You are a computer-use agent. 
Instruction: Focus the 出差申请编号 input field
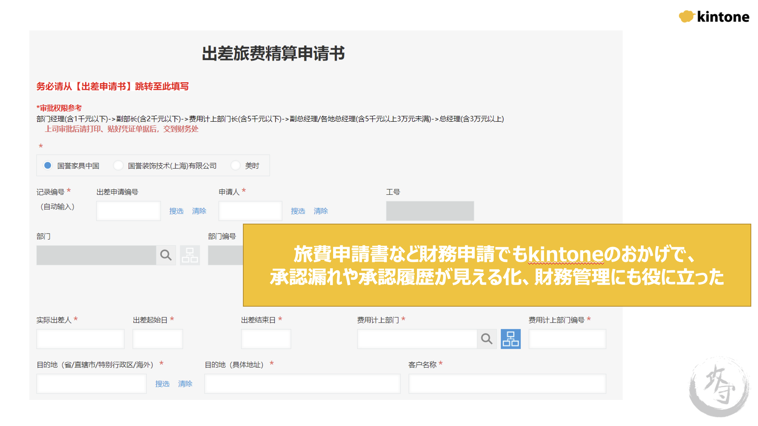tap(129, 211)
